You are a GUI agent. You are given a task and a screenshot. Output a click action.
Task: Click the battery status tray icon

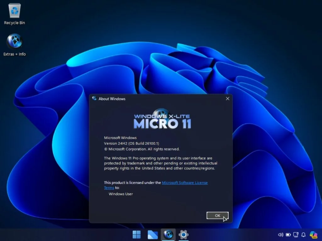[288, 235]
